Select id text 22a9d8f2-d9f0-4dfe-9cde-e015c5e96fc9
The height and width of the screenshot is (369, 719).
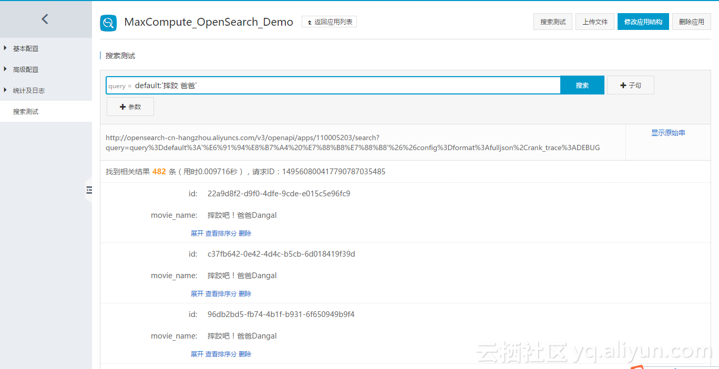279,194
